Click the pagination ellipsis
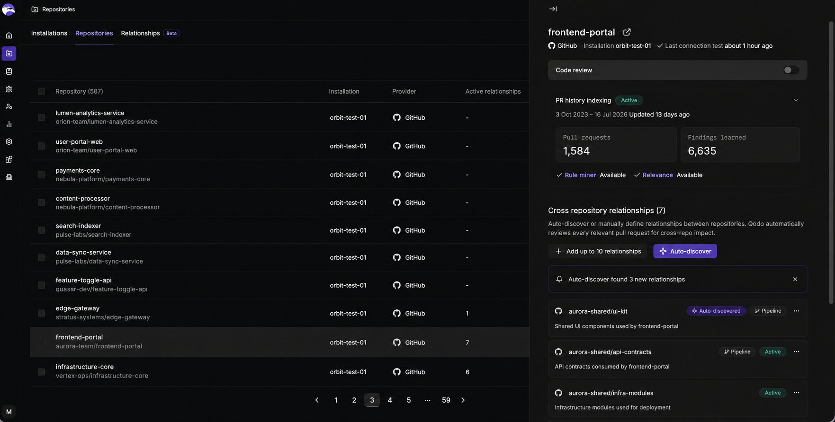 click(427, 400)
